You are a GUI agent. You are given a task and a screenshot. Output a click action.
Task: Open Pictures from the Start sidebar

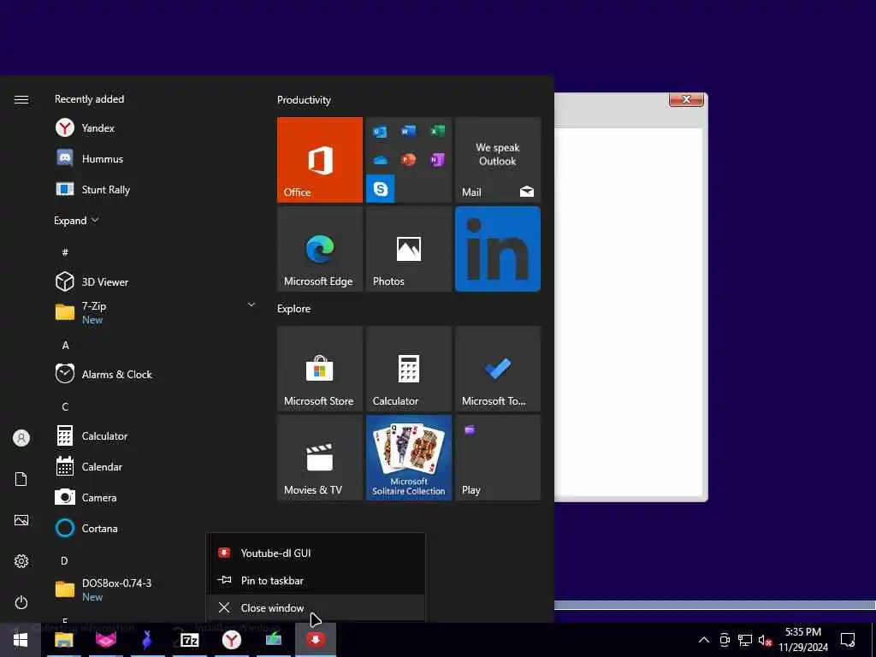(21, 520)
